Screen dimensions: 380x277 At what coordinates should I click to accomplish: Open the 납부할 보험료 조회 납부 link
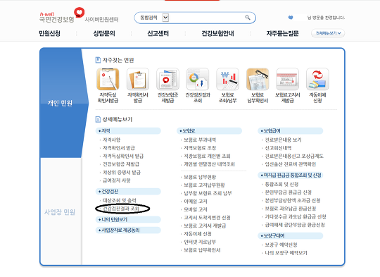coord(208,193)
